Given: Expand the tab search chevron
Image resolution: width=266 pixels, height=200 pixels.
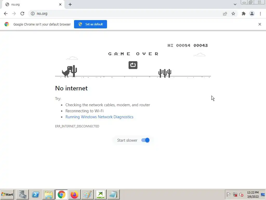Looking at the screenshot, I should tap(235, 4).
